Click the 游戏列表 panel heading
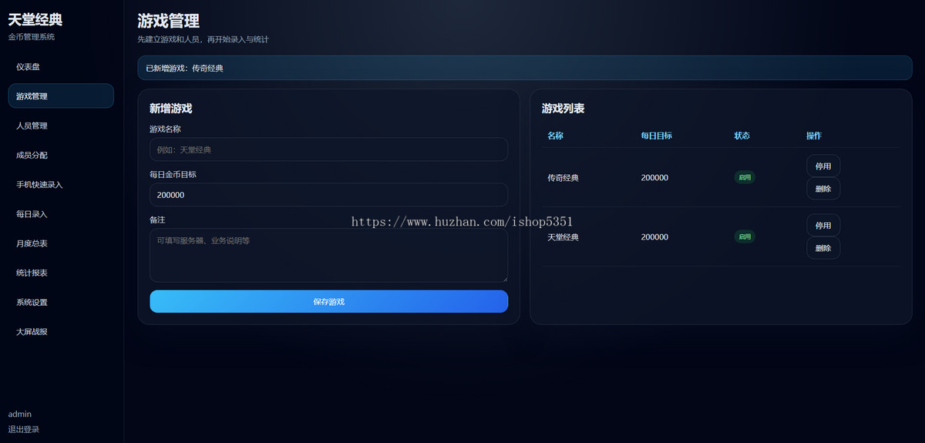Viewport: 925px width, 443px height. 563,109
